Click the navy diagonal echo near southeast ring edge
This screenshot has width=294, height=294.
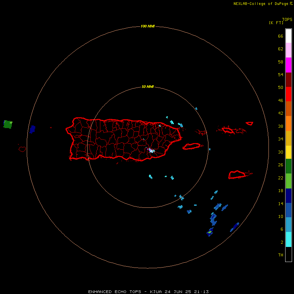[x=235, y=227]
